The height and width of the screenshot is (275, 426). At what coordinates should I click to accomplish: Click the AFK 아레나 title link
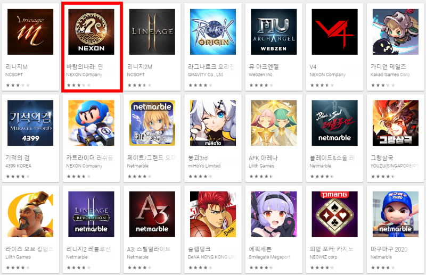[263, 158]
